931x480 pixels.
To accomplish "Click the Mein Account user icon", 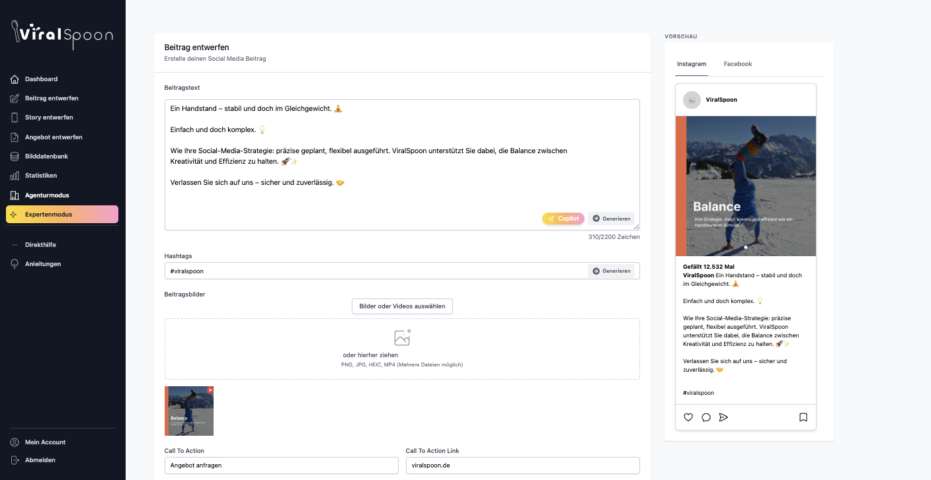I will tap(15, 442).
